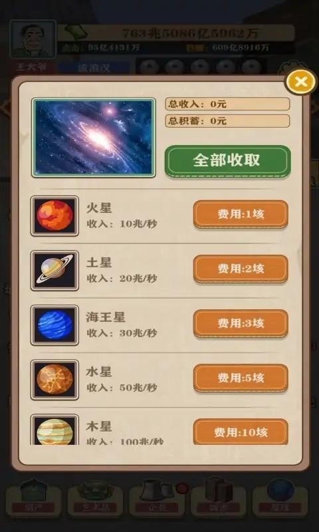This screenshot has width=319, height=532.
Task: Select the ringed Saturn planet icon
Action: [x=54, y=271]
